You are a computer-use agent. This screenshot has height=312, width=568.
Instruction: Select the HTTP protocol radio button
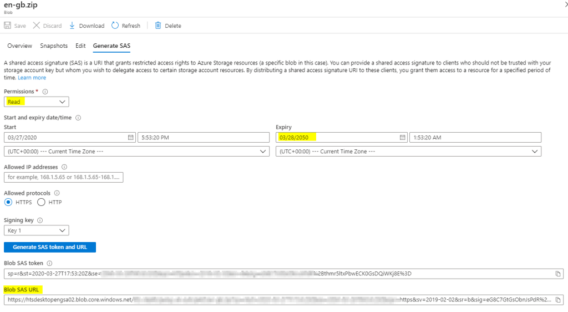[41, 203]
